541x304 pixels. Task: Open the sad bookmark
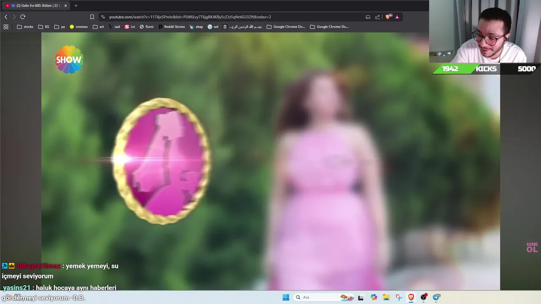pos(114,27)
